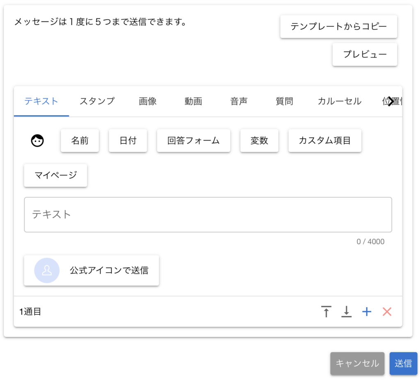Switch to the 音声 tab
This screenshot has height=380, width=420.
(239, 101)
